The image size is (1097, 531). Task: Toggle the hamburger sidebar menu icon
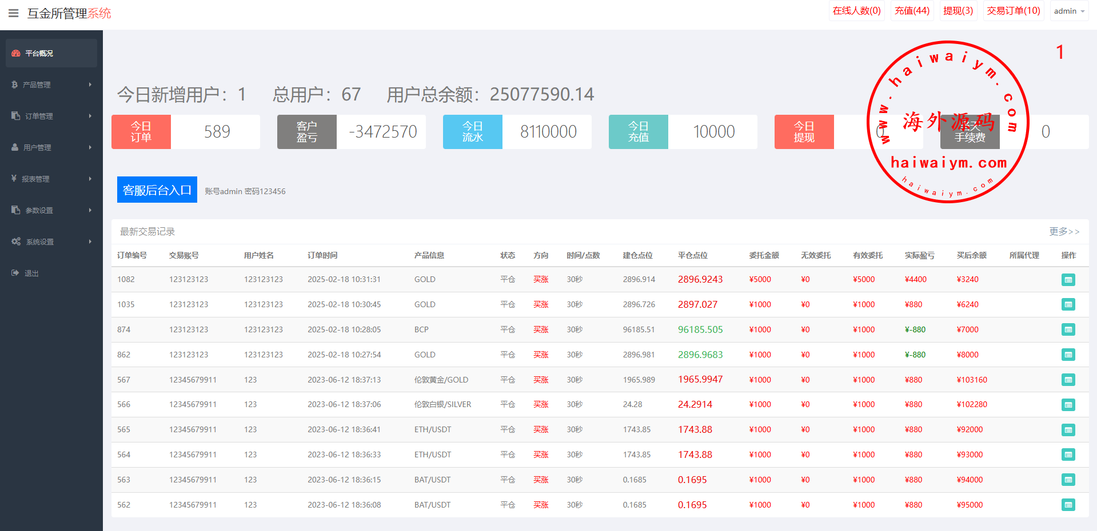14,13
